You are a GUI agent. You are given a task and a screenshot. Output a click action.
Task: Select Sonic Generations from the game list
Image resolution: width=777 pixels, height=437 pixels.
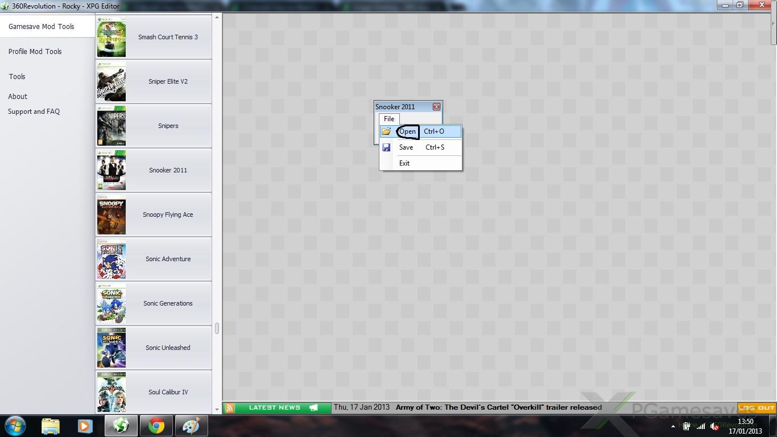point(168,303)
